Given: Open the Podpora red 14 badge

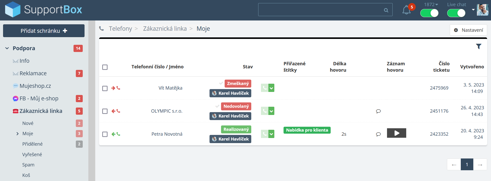Looking at the screenshot, I should (78, 48).
